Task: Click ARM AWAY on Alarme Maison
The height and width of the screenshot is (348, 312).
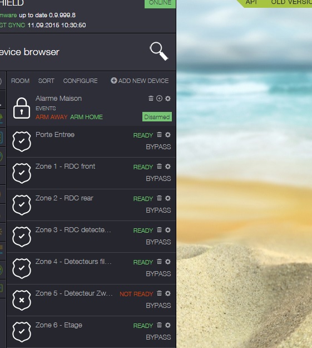Action: click(52, 117)
